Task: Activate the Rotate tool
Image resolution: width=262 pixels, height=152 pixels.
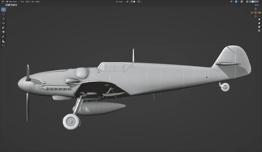Action: tap(3, 23)
